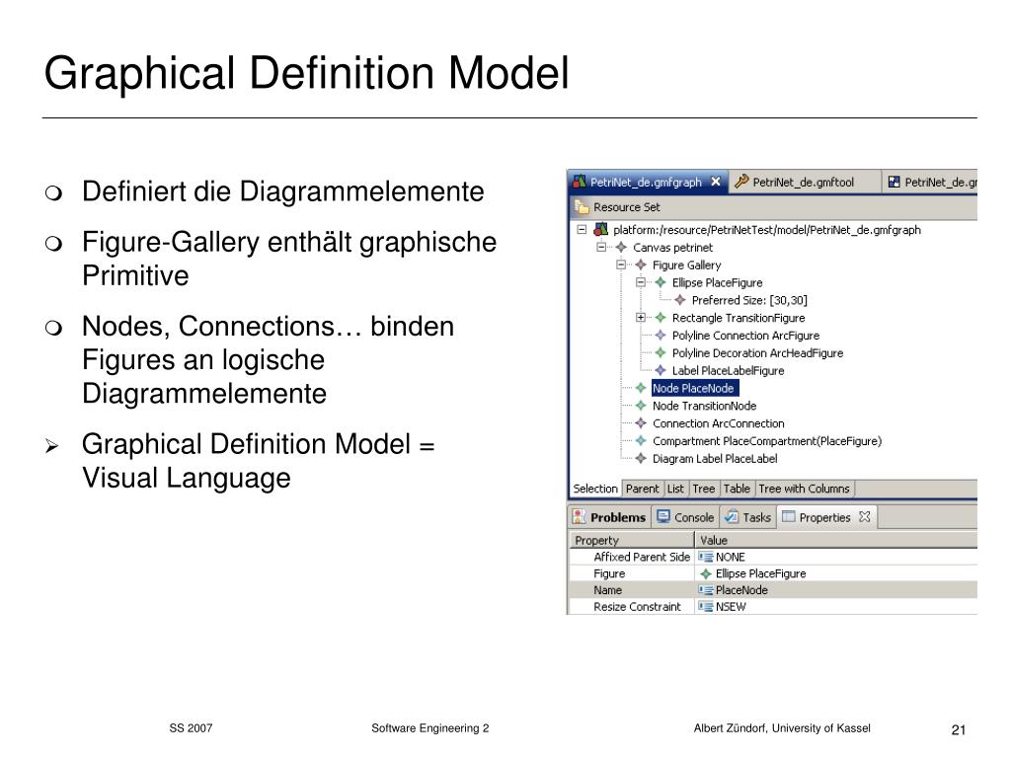Close the PetriNet_de.gmfgraph editor tab
Screen dimensions: 1011x758
(x=715, y=182)
